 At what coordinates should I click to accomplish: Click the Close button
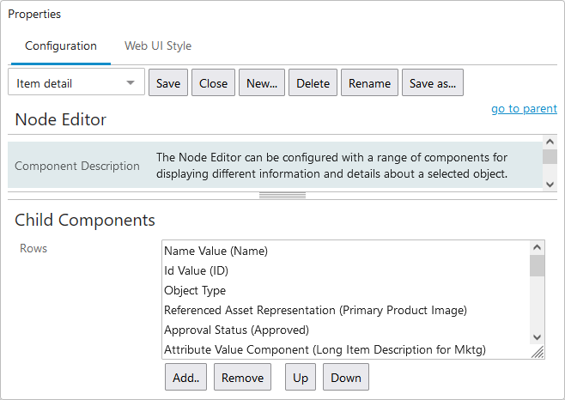pyautogui.click(x=213, y=83)
